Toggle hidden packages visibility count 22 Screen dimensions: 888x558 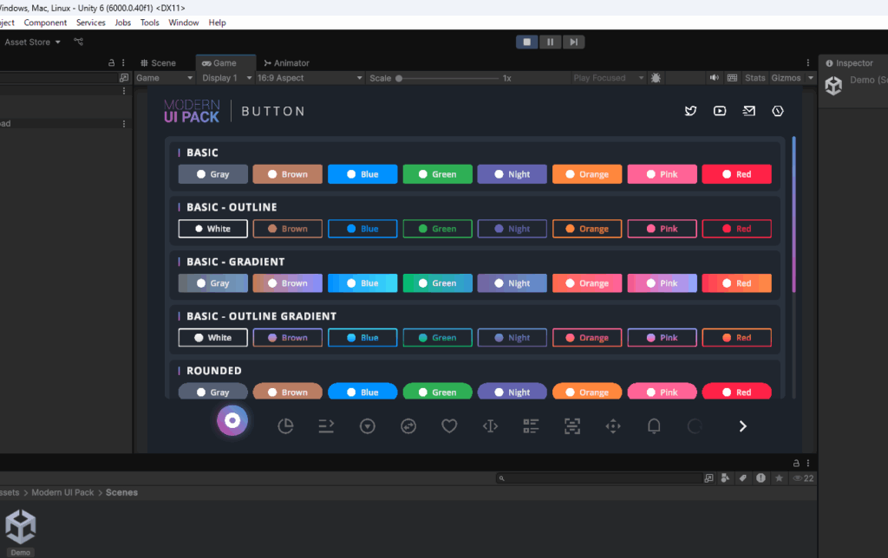(803, 478)
